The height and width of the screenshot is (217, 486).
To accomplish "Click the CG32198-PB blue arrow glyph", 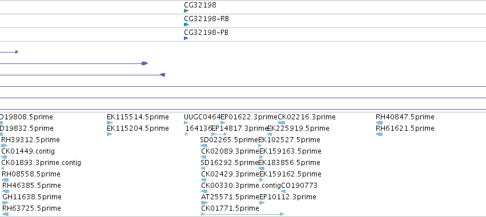I will point(186,38).
